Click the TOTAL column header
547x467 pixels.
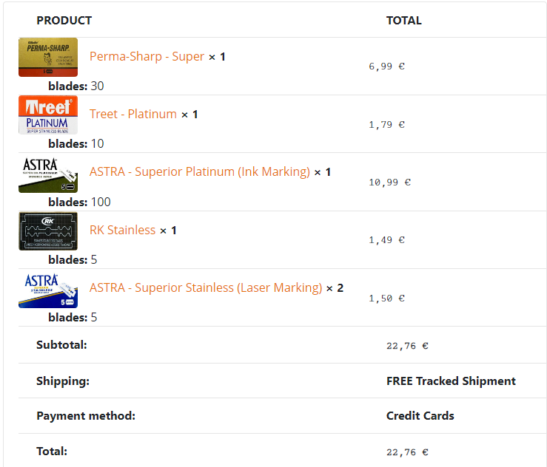click(x=404, y=21)
